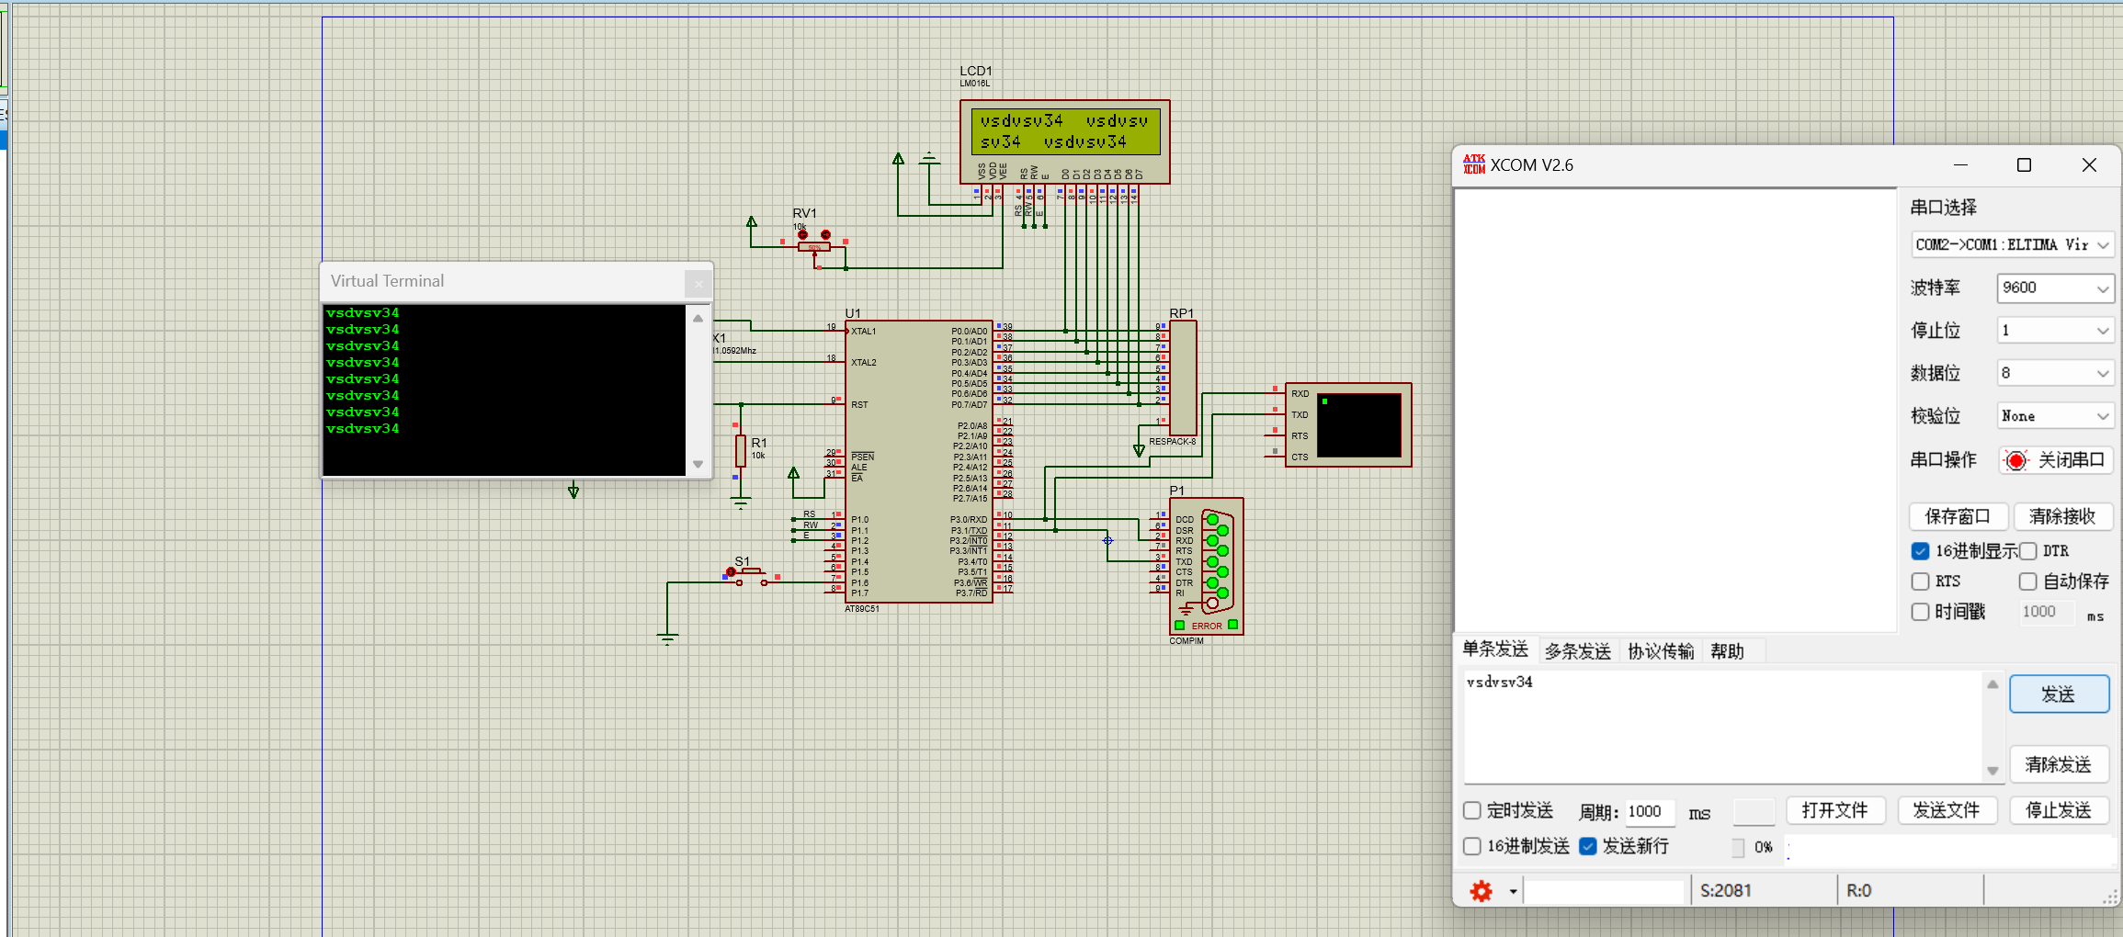2123x937 pixels.
Task: Click the S:2081 sent counter in status bar
Action: tap(1726, 891)
